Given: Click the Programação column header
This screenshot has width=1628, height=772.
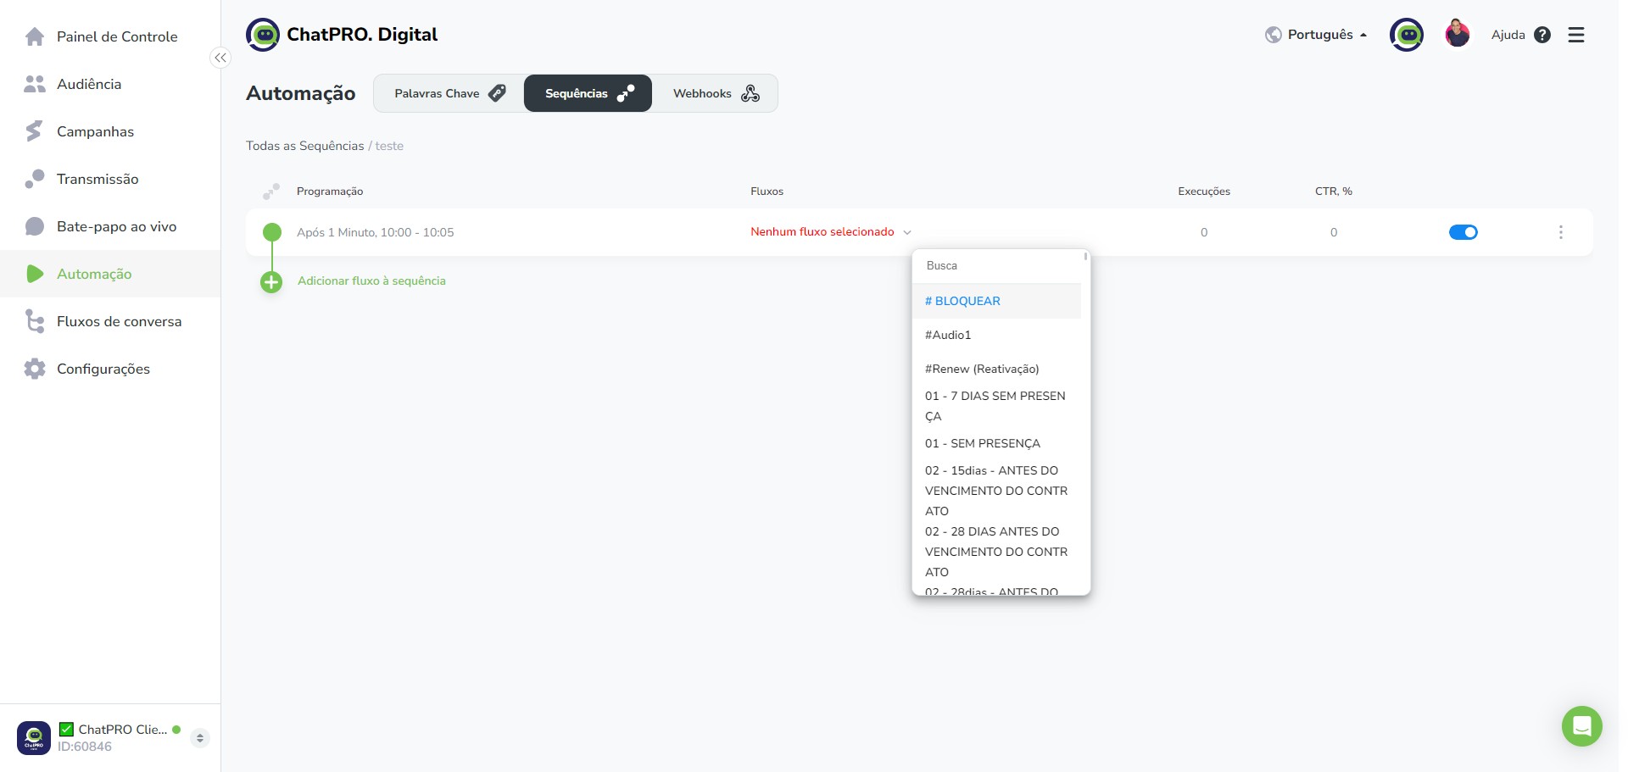Looking at the screenshot, I should tap(330, 192).
